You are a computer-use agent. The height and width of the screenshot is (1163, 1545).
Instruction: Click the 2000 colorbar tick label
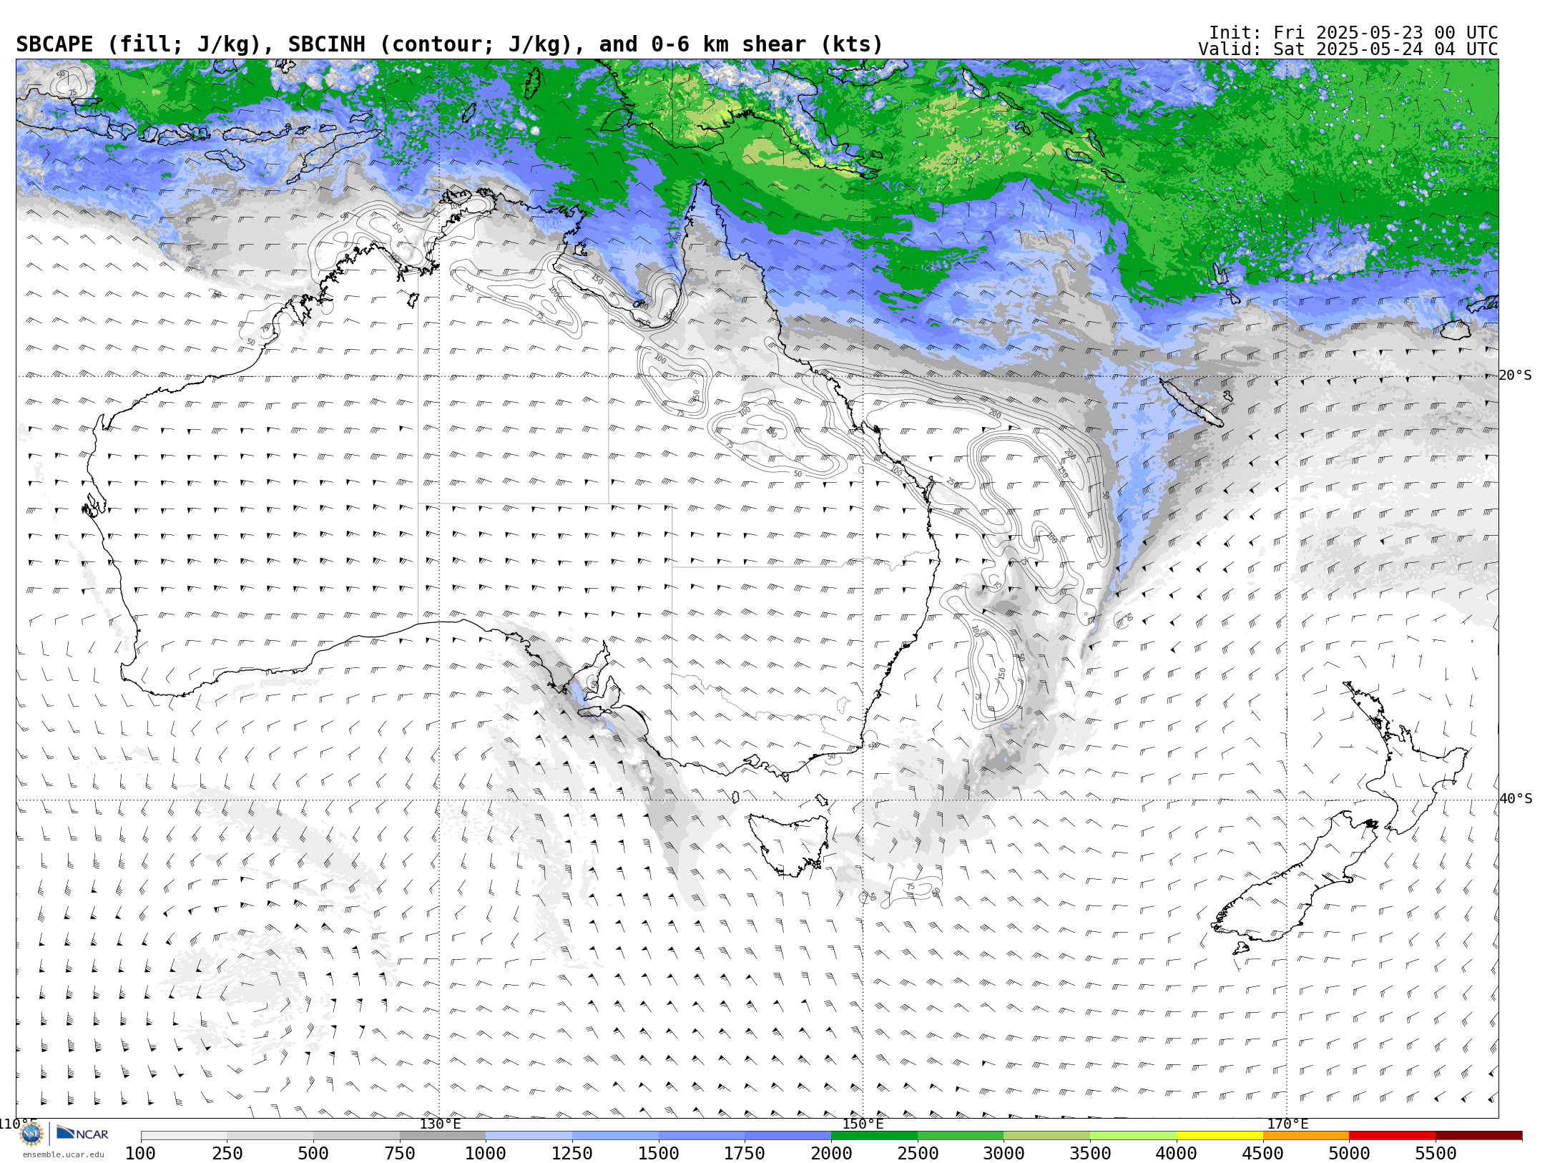pyautogui.click(x=831, y=1154)
